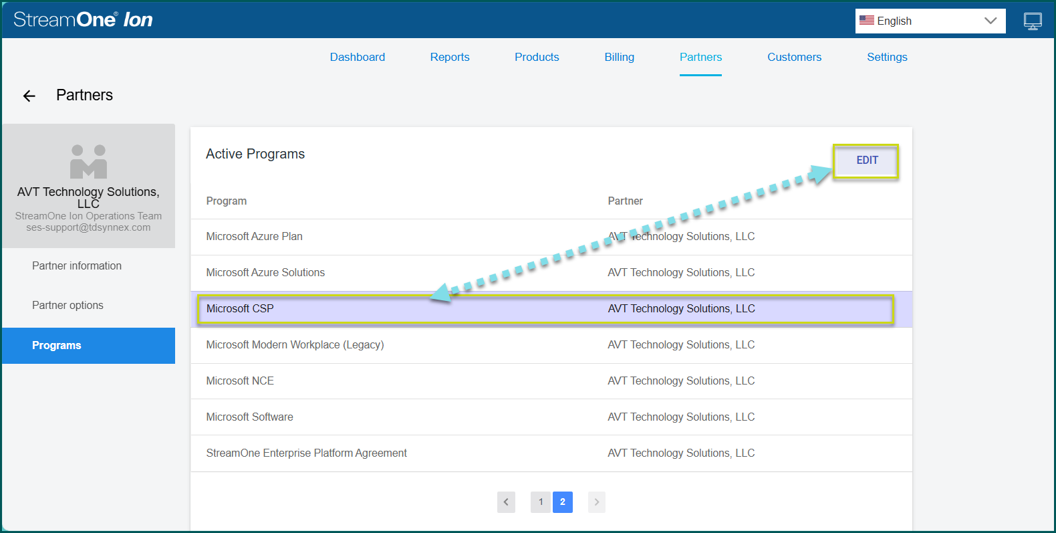
Task: Click the Partners page title
Action: click(x=84, y=95)
